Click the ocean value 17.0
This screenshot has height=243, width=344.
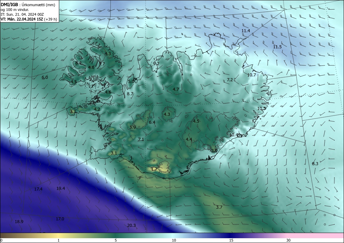pos(60,219)
